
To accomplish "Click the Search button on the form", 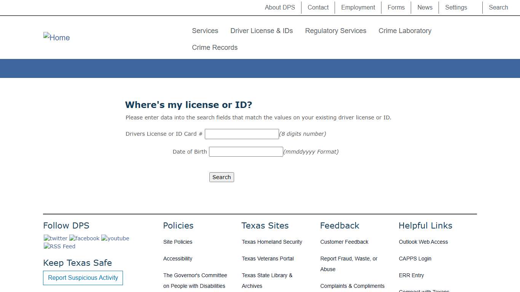I will (221, 177).
